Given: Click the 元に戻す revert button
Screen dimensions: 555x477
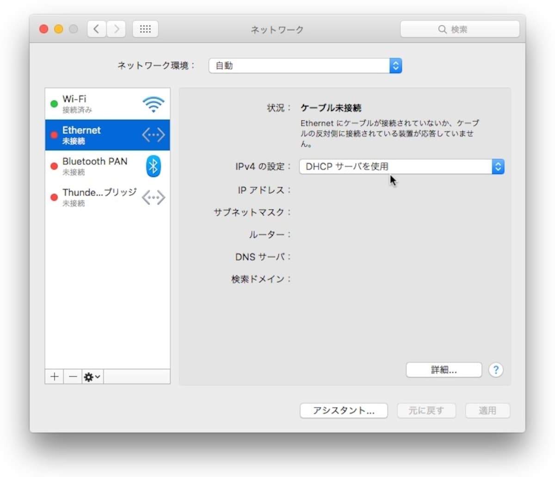Looking at the screenshot, I should pos(426,410).
